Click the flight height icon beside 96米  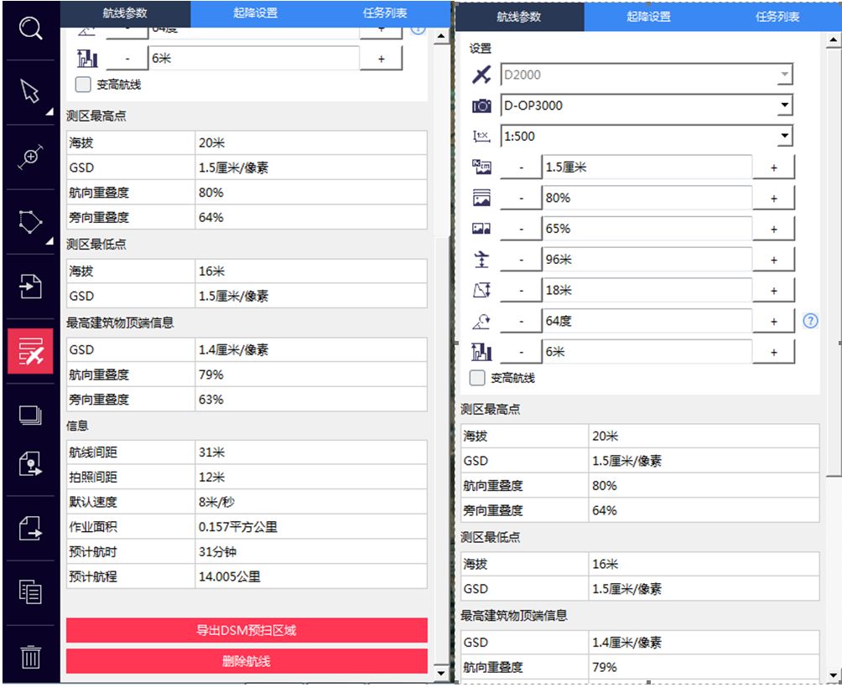tap(481, 259)
